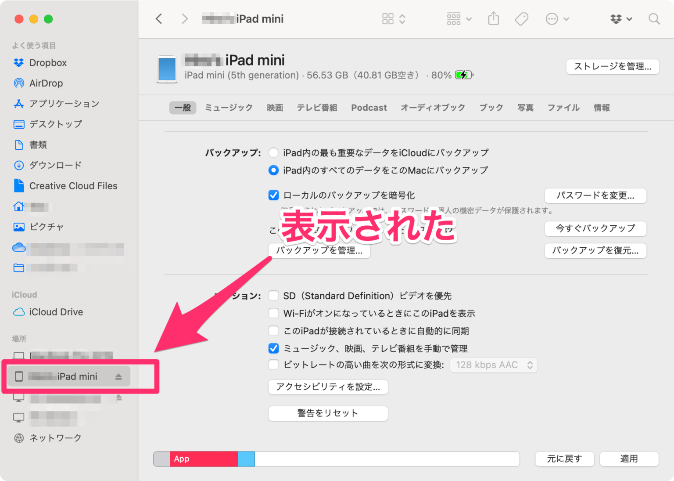This screenshot has width=674, height=481.
Task: Click the App segment of the storage bar
Action: coord(204,459)
